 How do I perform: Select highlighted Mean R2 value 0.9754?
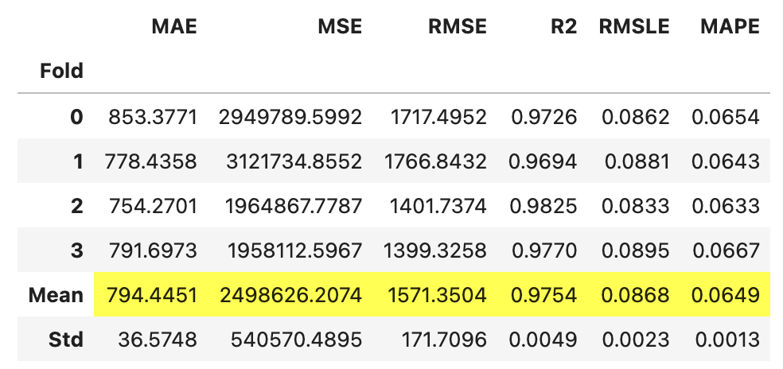pyautogui.click(x=544, y=294)
